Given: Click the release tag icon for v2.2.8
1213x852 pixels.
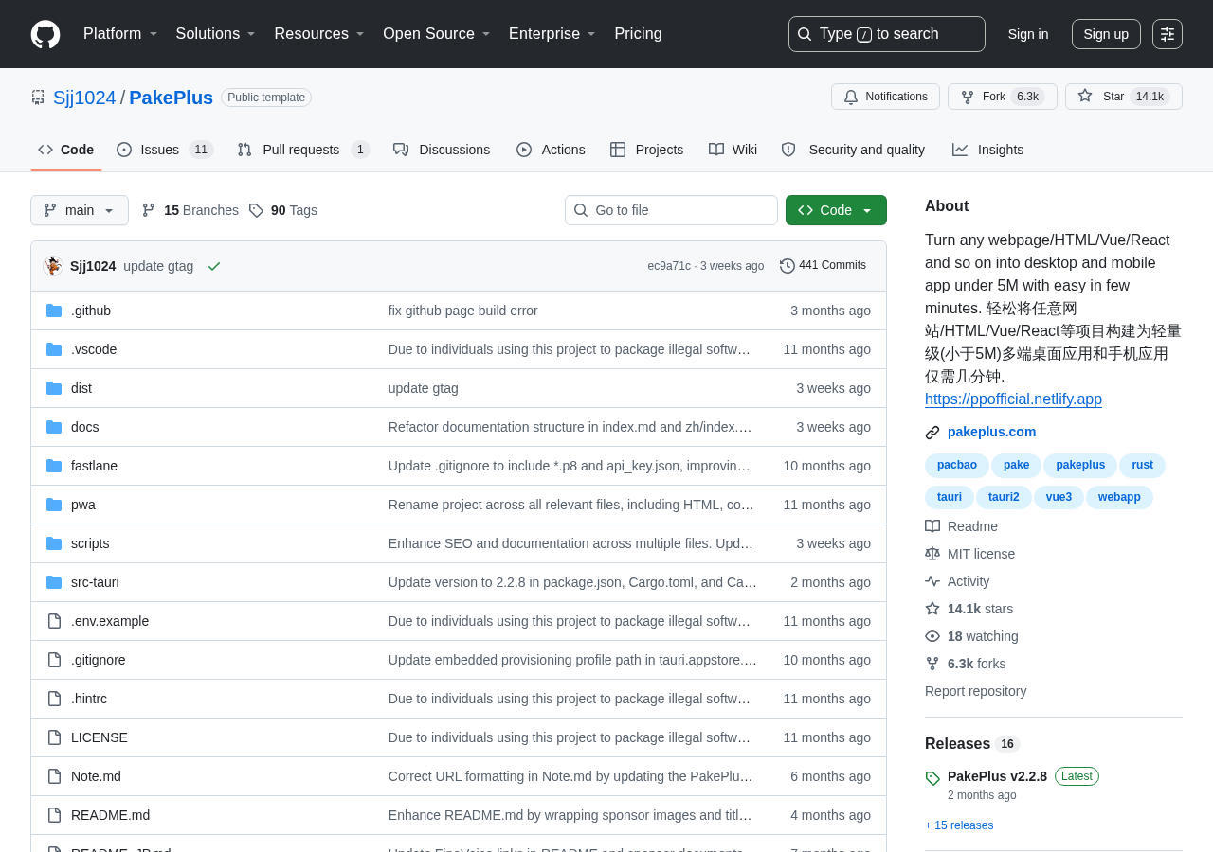Looking at the screenshot, I should [932, 778].
